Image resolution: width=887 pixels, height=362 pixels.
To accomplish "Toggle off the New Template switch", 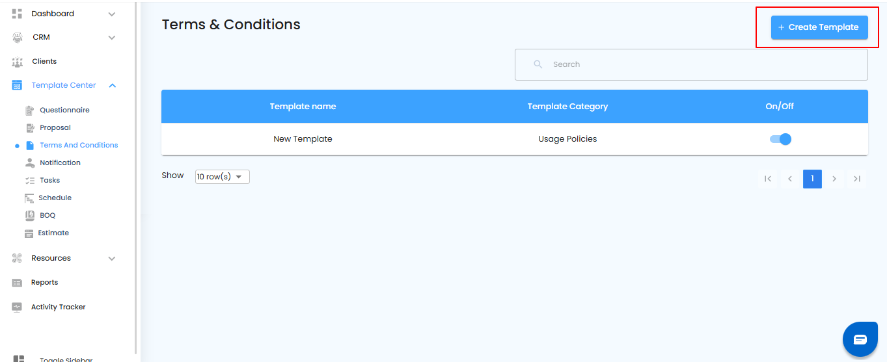I will point(780,139).
